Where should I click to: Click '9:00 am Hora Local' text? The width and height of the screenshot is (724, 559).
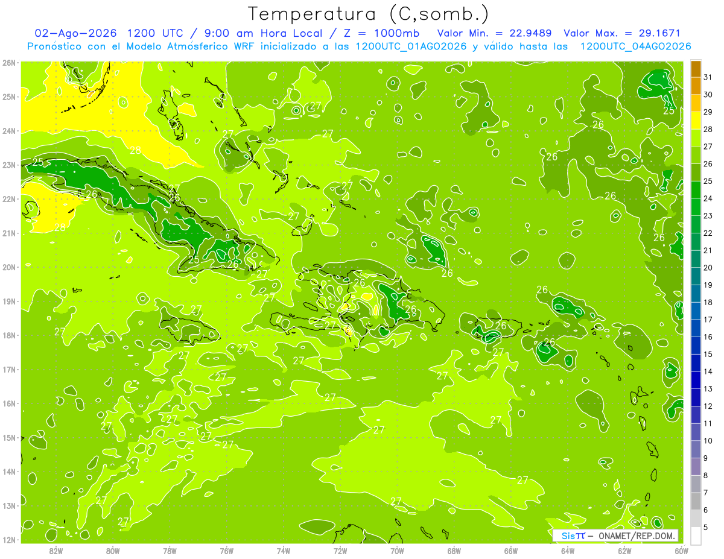(x=264, y=33)
